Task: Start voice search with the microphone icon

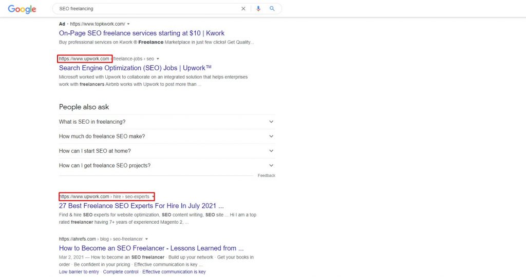Action: [258, 9]
